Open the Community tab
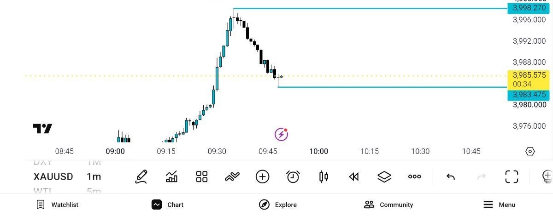 coord(388,205)
